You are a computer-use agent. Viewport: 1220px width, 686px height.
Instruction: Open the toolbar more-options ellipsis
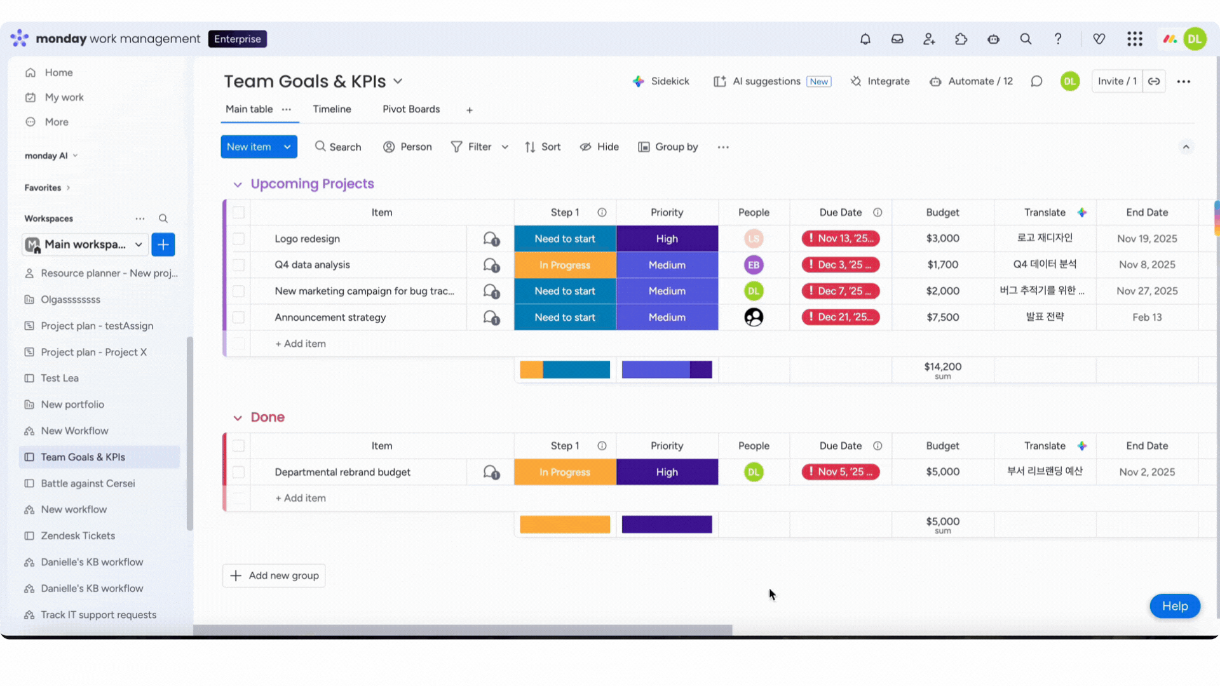723,147
